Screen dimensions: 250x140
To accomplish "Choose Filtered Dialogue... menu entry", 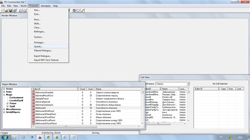I will point(48,50).
